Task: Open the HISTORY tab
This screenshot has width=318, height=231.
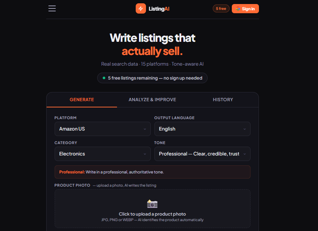Action: (223, 99)
